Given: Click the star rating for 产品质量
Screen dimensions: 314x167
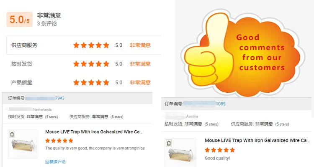Looking at the screenshot, I should tap(91, 83).
